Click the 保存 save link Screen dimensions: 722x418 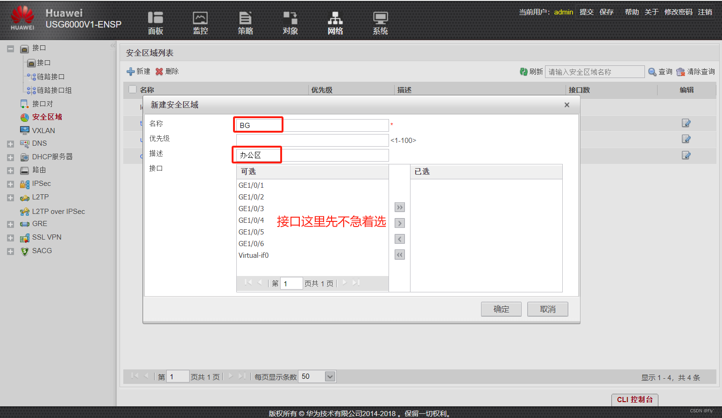point(607,12)
